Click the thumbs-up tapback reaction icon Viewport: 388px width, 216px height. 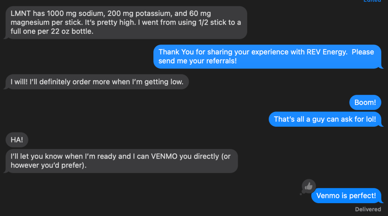(x=308, y=186)
